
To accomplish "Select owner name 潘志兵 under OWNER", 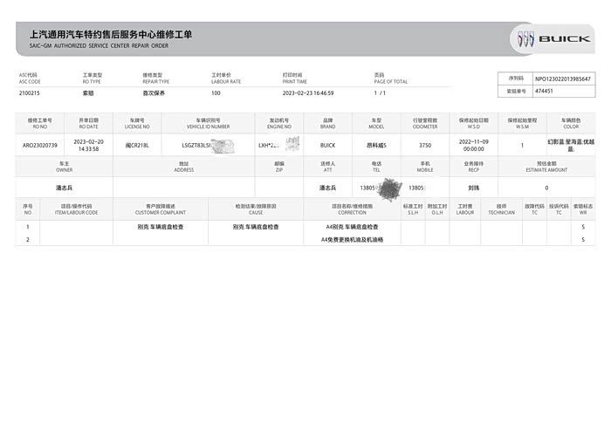I will (65, 188).
